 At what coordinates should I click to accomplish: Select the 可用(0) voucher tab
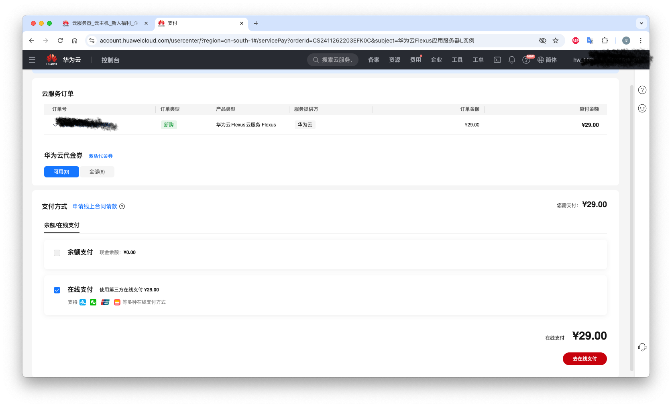tap(61, 172)
